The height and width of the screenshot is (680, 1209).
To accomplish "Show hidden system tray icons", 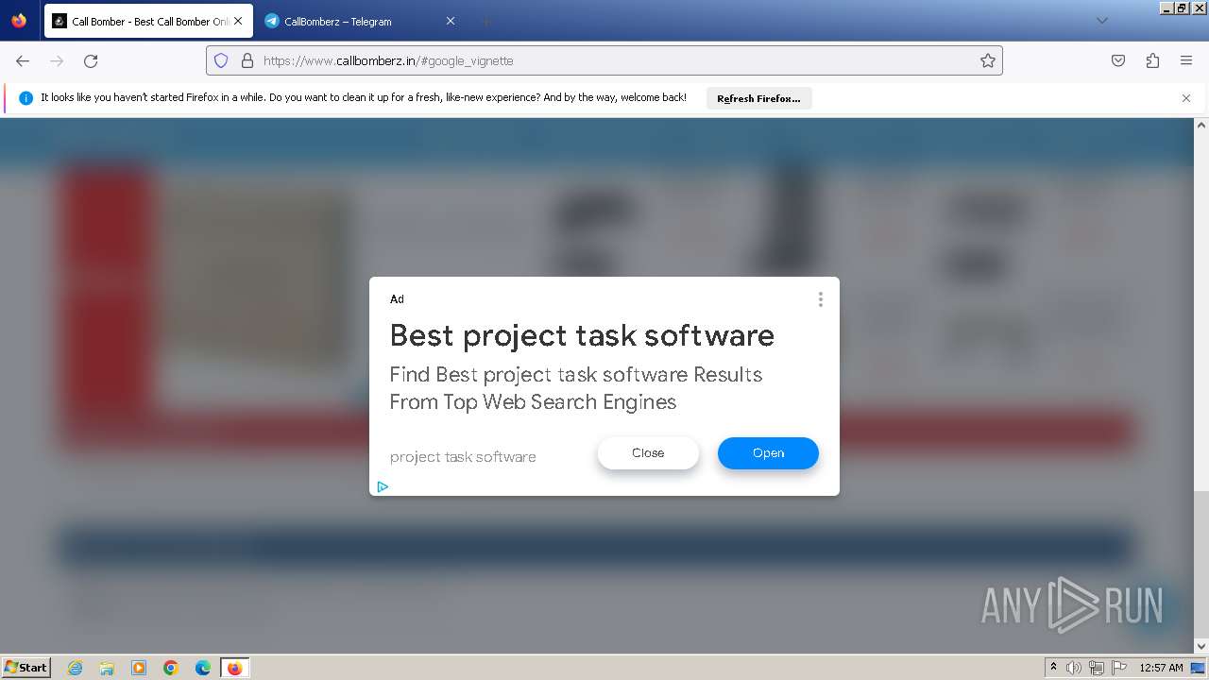I will (1053, 668).
